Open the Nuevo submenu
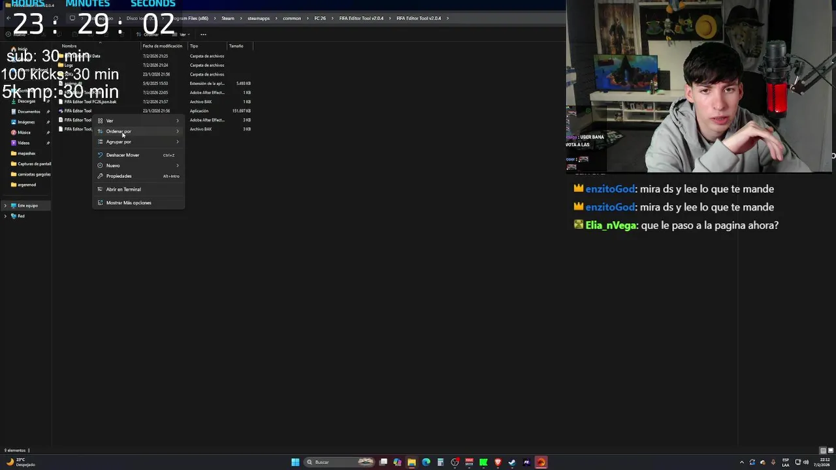836x470 pixels. tap(138, 166)
